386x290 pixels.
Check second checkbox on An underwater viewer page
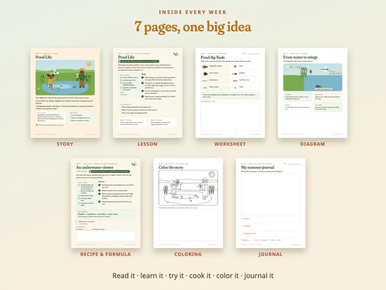coord(79,196)
